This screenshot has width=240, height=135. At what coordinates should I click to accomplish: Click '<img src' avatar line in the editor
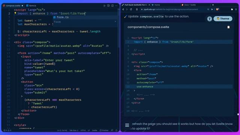tap(63, 46)
